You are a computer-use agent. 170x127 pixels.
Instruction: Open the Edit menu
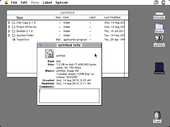click(24, 2)
